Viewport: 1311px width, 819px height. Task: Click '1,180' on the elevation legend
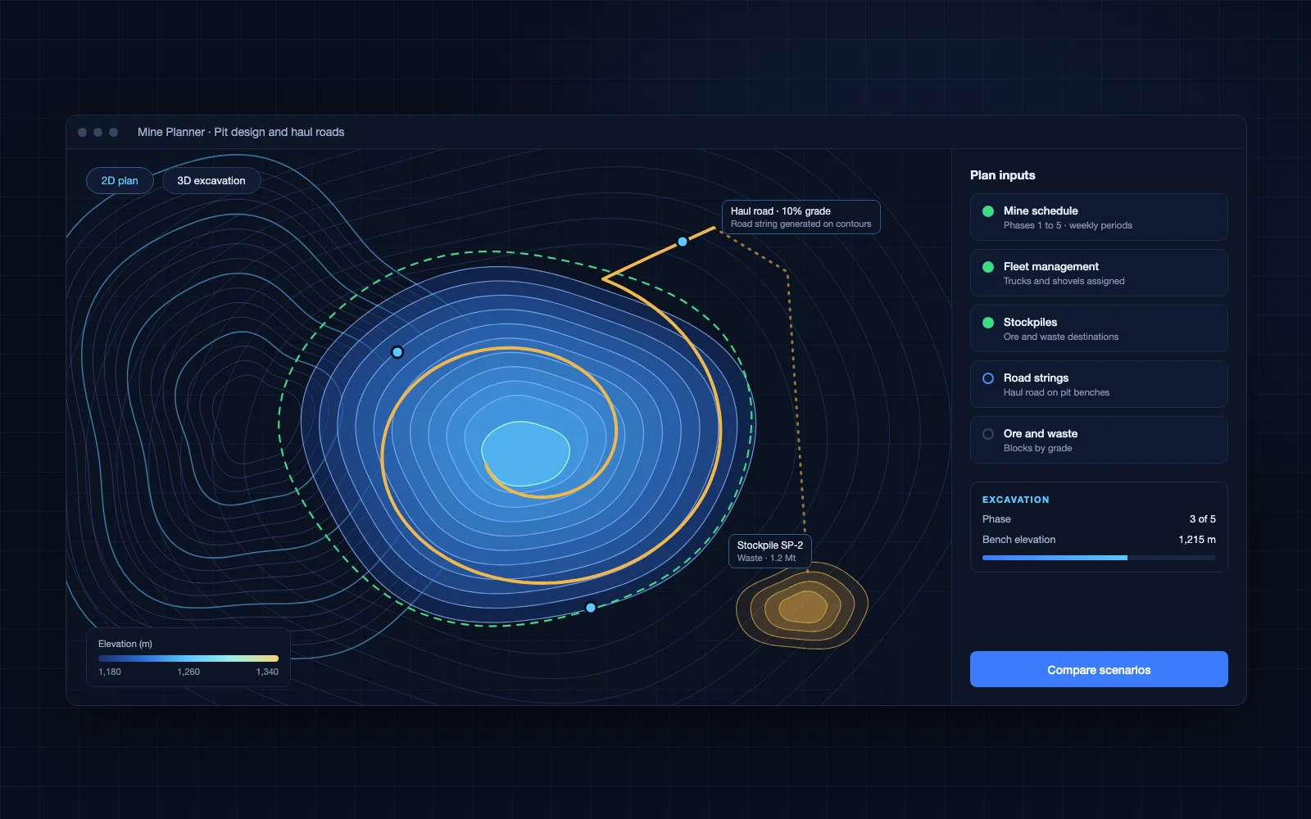[x=110, y=672]
